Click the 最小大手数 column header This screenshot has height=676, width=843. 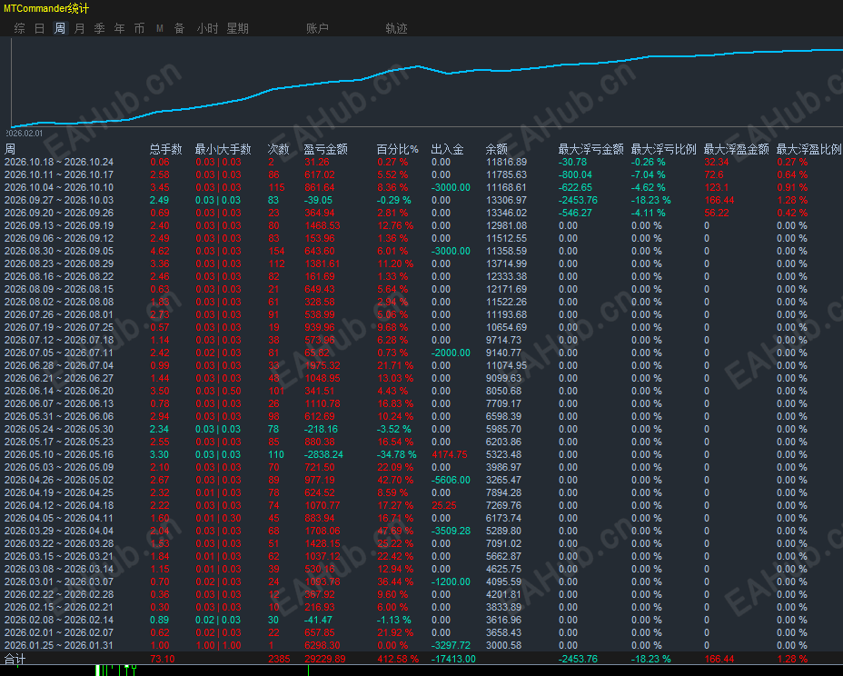223,149
